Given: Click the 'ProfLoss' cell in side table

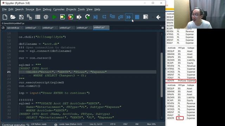Looking at the screenshot, I should pyautogui.click(x=182, y=81).
